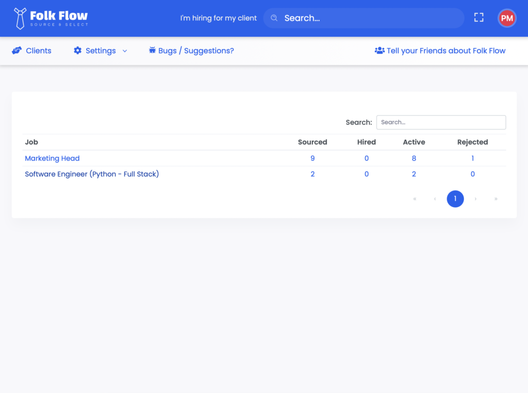Focus the header Search field
This screenshot has height=393, width=528.
click(364, 18)
